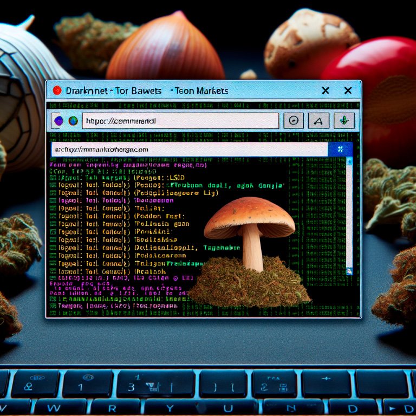Click the green down-arrow download icon
Image resolution: width=416 pixels, height=416 pixels.
point(344,121)
